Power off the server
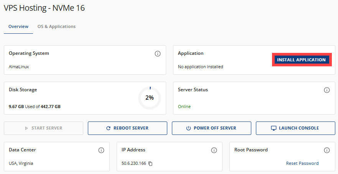338x174 pixels. click(x=211, y=128)
